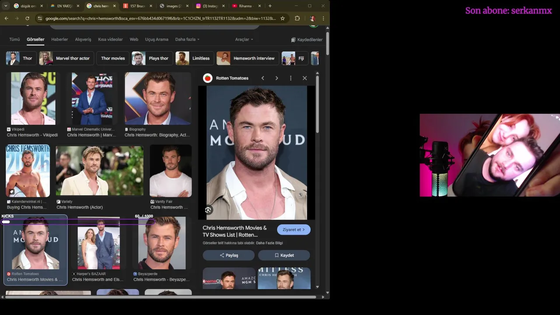This screenshot has width=560, height=315.
Task: Open the Alışveriş search category
Action: (x=83, y=39)
